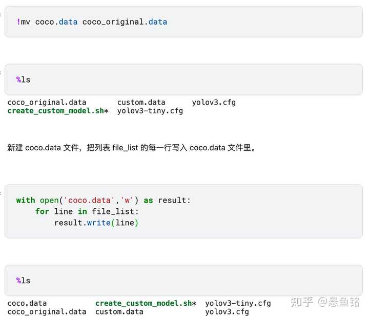Select custom.data in the upper ls output

[x=141, y=102]
